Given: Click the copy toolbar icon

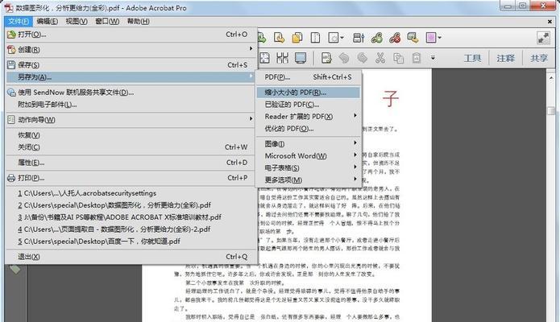Looking at the screenshot, I should 398,58.
